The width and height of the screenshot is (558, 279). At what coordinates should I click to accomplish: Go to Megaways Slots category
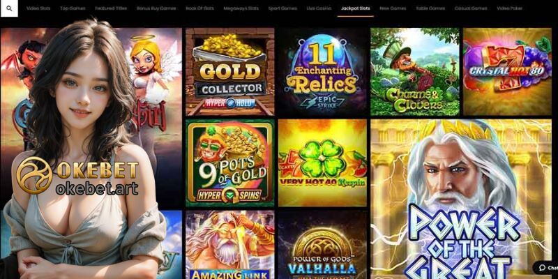(241, 8)
